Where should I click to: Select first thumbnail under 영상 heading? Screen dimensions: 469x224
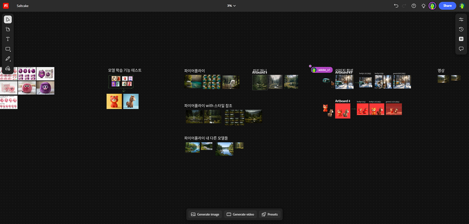[444, 79]
